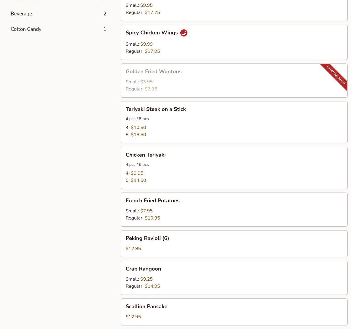Click the Scallion Pancake menu item
The width and height of the screenshot is (363, 329).
pyautogui.click(x=147, y=306)
